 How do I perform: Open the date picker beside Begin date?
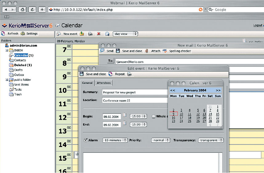coord(125,115)
